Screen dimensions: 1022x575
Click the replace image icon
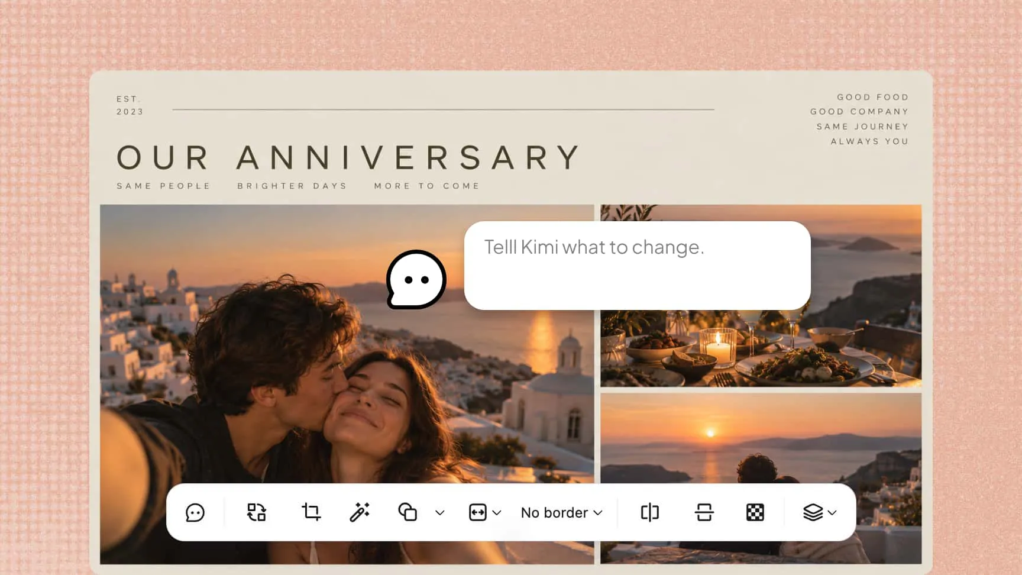(256, 512)
